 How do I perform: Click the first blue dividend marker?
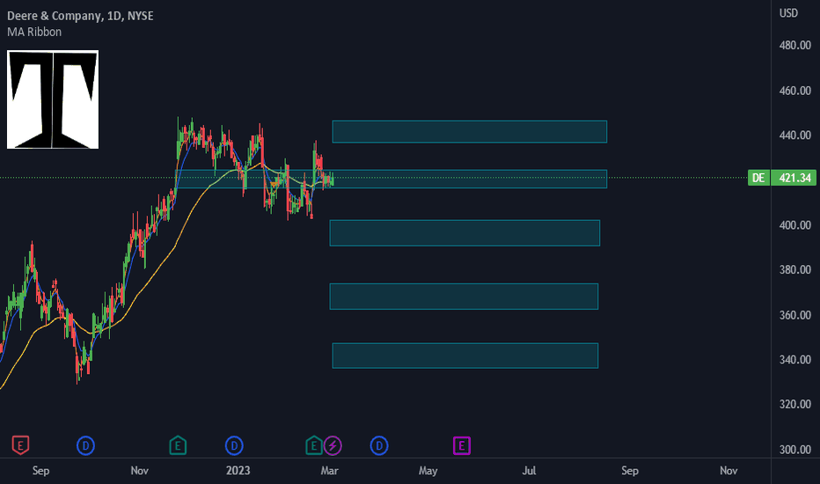(85, 446)
